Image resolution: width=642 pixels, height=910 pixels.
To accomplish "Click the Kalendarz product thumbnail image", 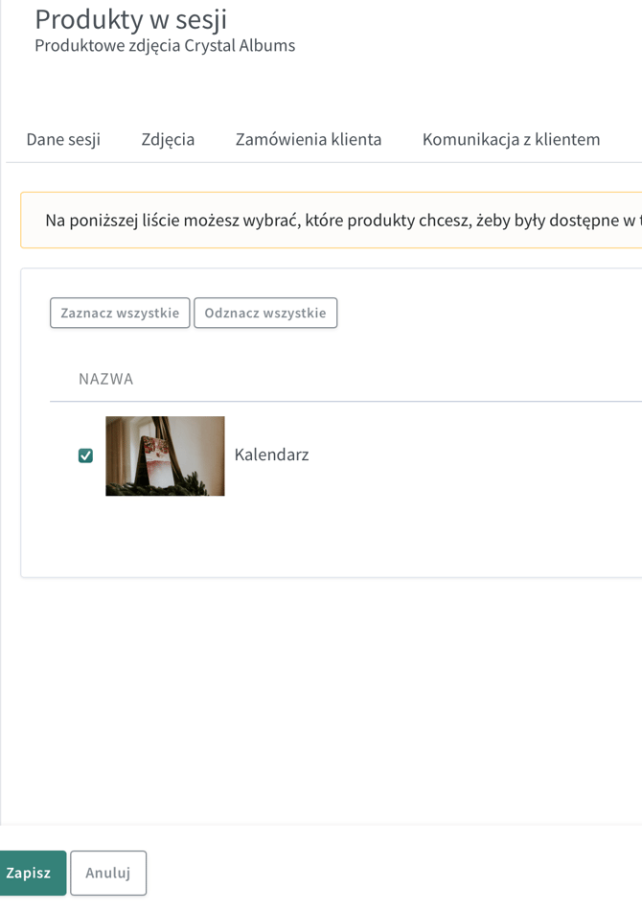I will (x=165, y=455).
